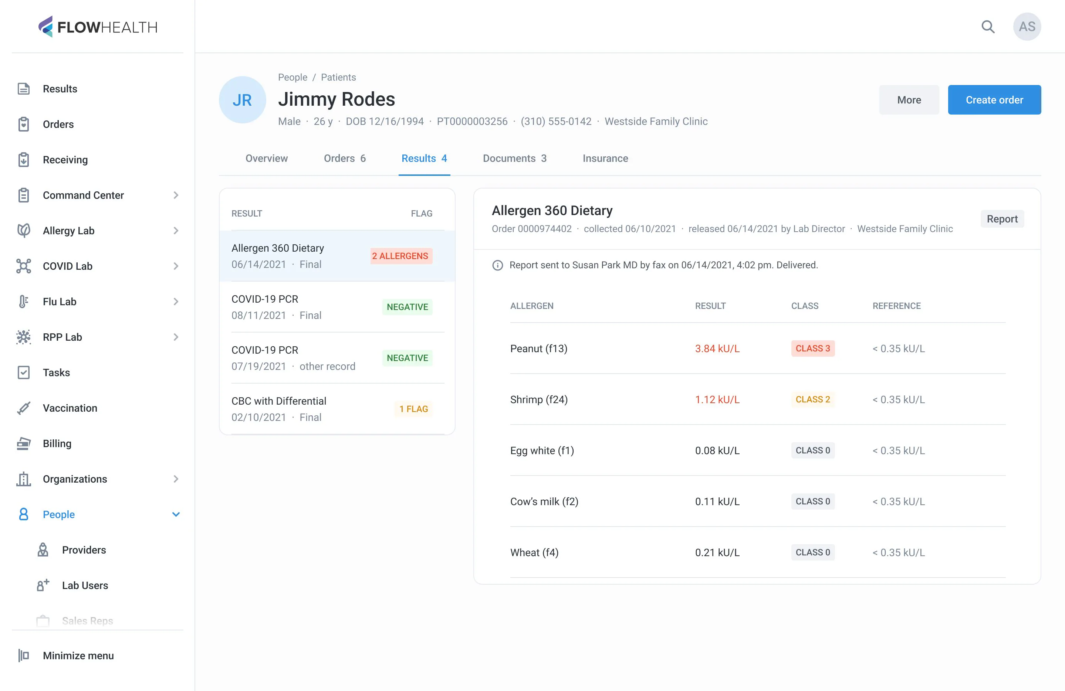Switch to the Orders 6 tab
The height and width of the screenshot is (691, 1065).
[x=345, y=158]
